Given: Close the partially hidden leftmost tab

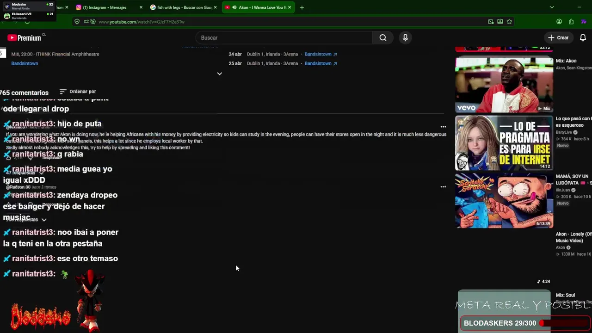Looking at the screenshot, I should click(x=67, y=7).
